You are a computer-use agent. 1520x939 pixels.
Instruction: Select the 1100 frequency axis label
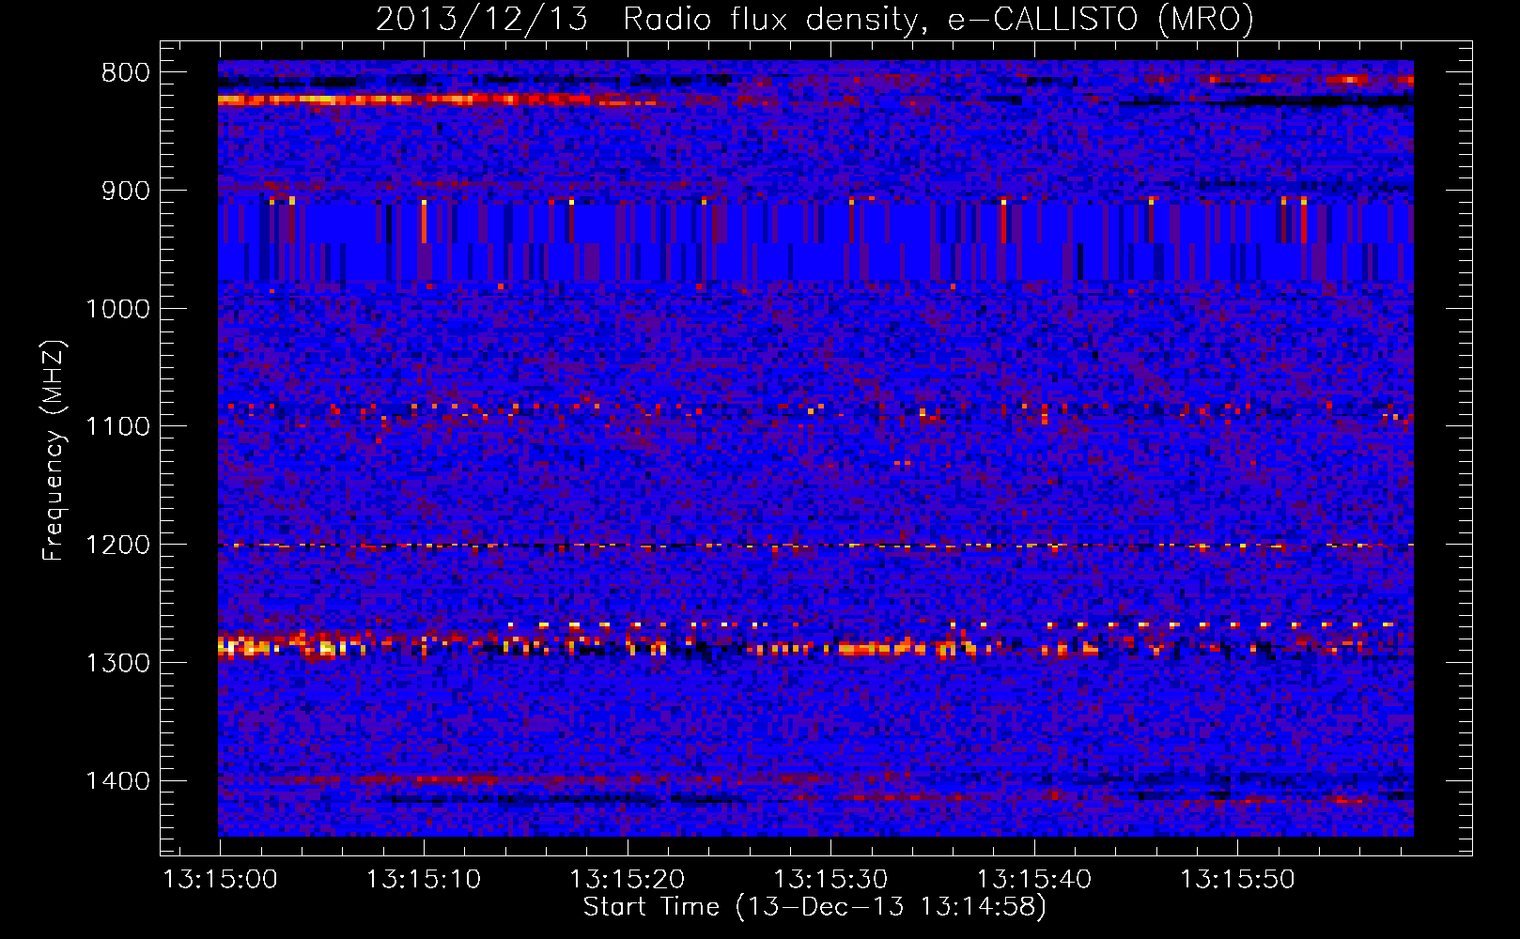click(x=117, y=427)
